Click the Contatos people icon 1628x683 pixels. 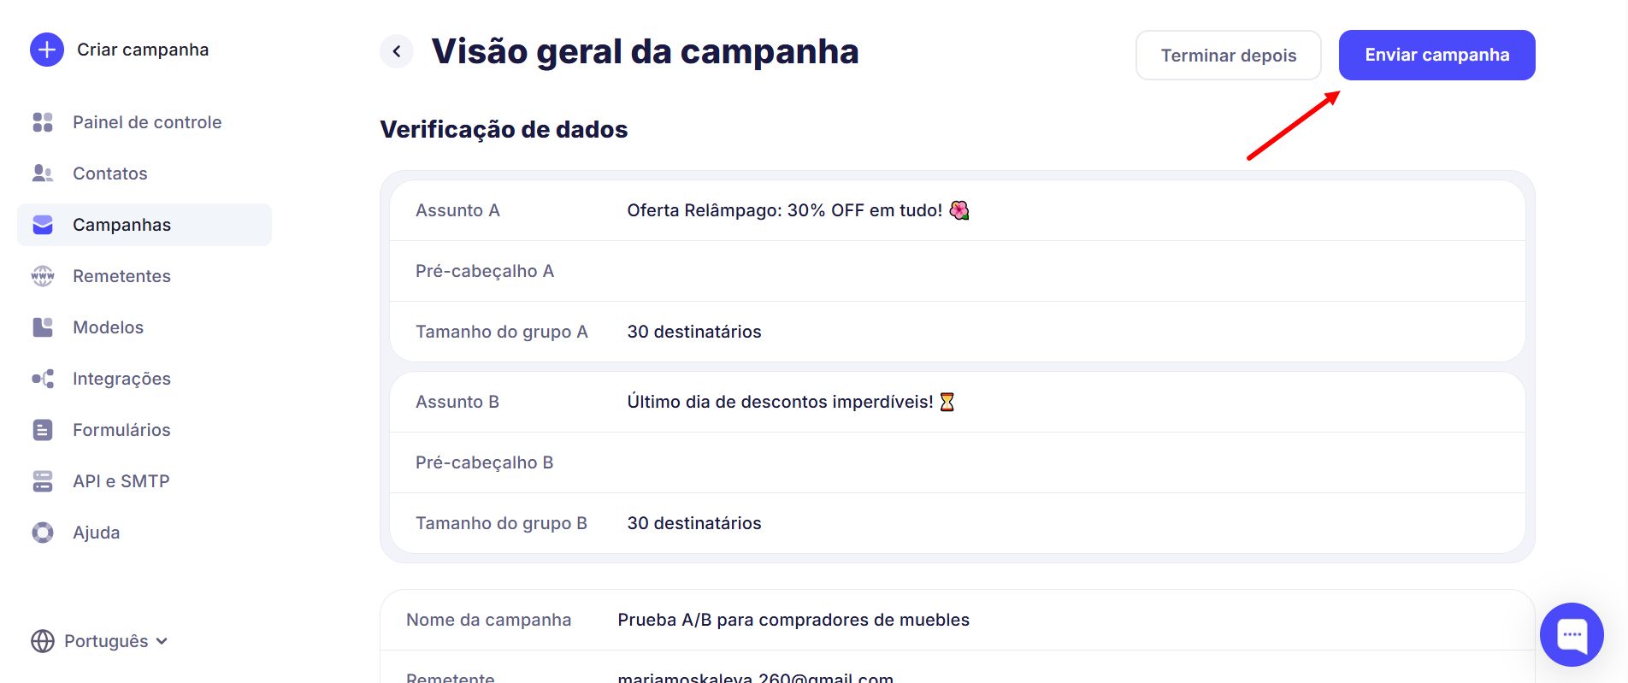[43, 174]
